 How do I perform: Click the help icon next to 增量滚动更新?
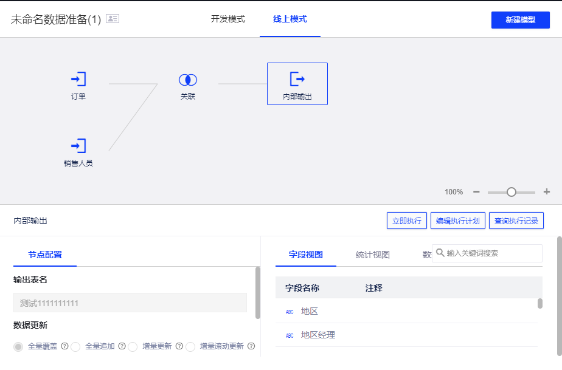(251, 346)
